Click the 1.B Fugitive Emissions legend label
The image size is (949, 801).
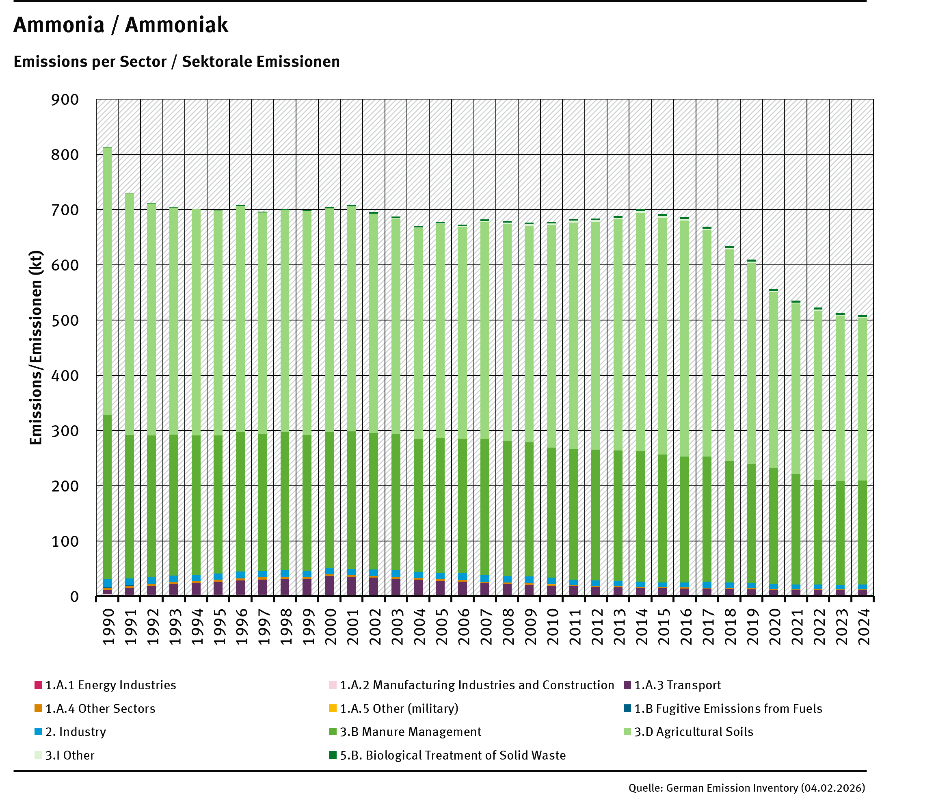728,708
